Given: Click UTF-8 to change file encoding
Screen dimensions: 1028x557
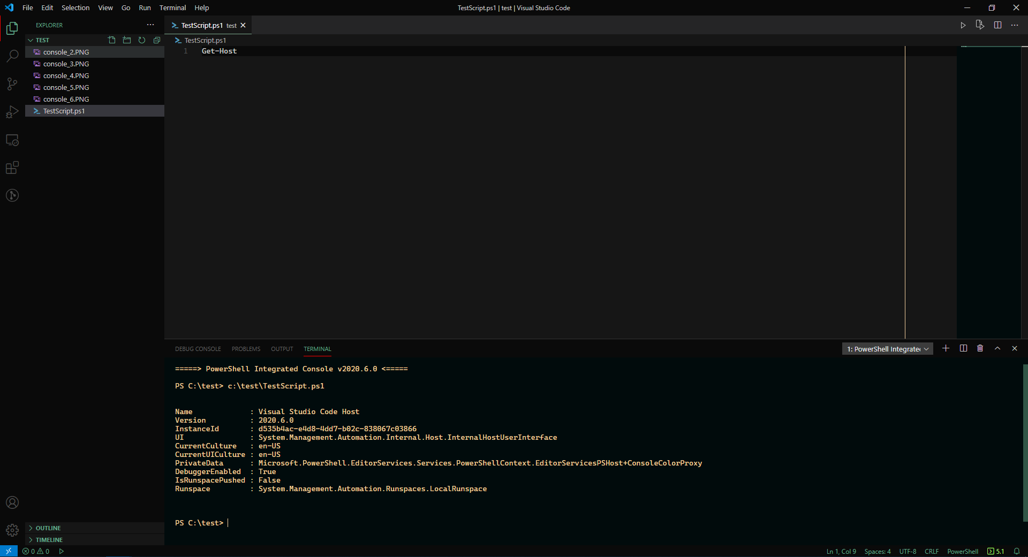Looking at the screenshot, I should (x=908, y=551).
